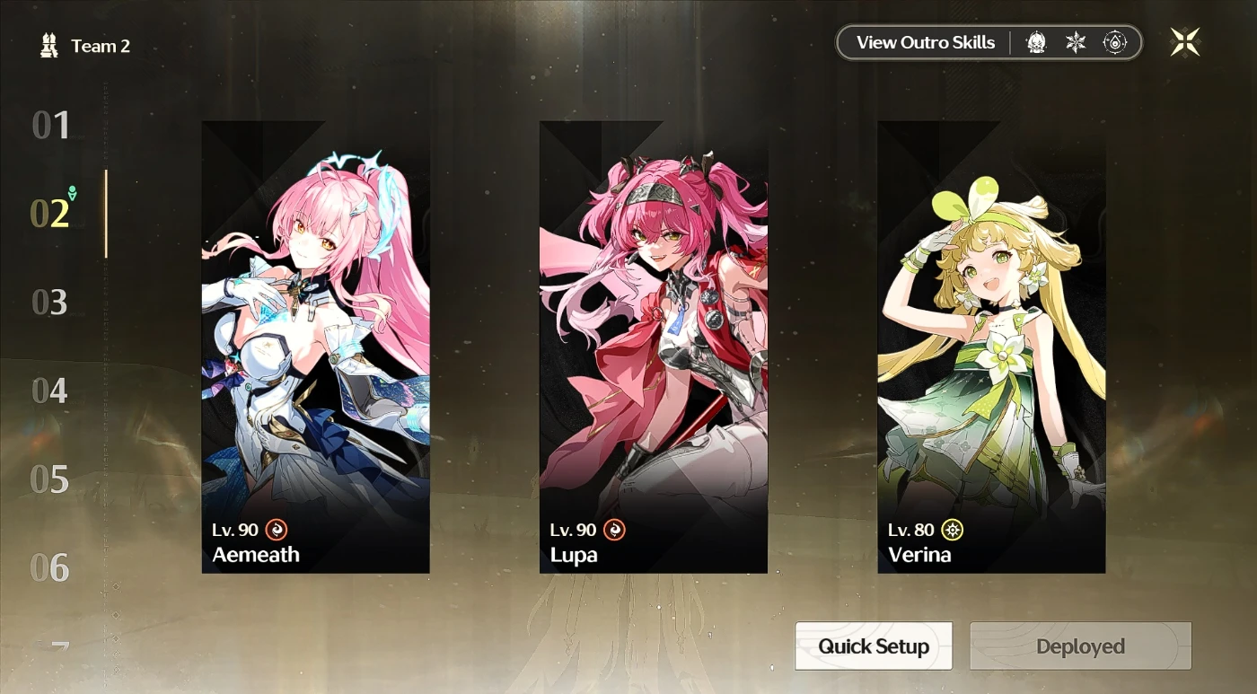
Task: Select Verina character card
Action: 991,347
